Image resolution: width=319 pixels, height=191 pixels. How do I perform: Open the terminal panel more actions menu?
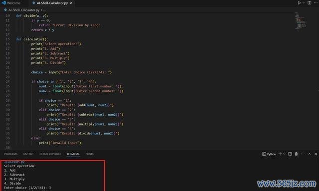303,154
